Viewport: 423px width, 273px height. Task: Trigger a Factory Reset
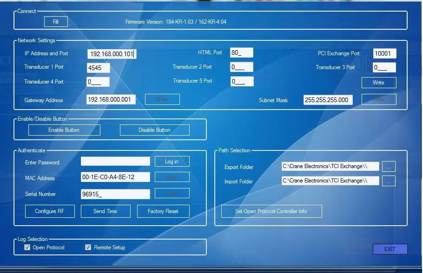[x=163, y=211]
